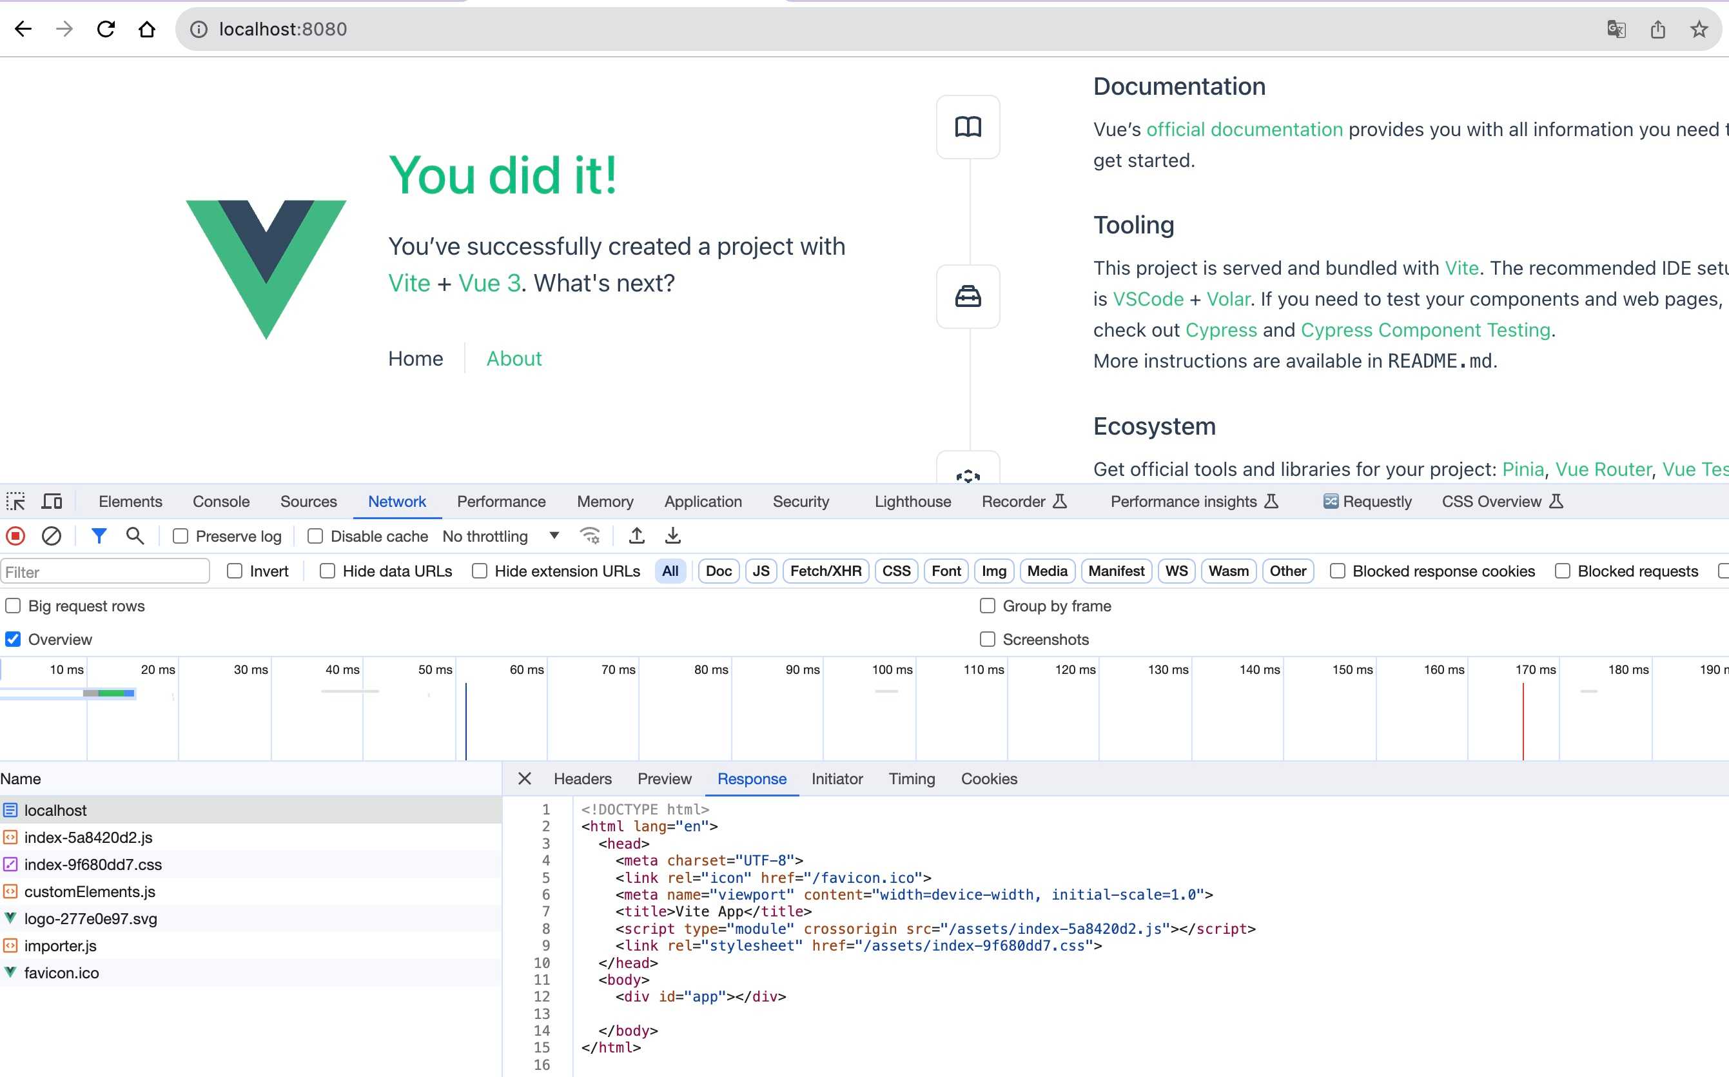Screen dimensions: 1729x1077
Task: Filter requests by JS type
Action: coord(761,571)
